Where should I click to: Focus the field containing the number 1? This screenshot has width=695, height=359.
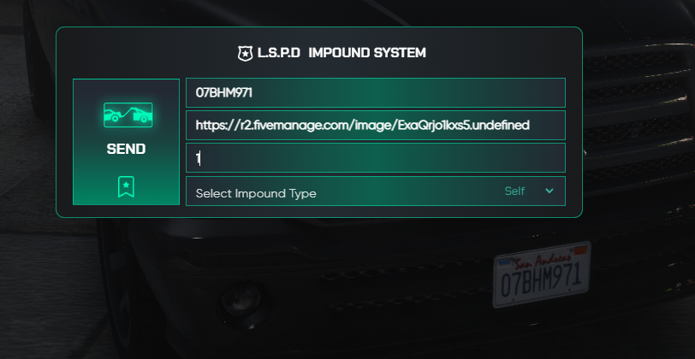[376, 157]
